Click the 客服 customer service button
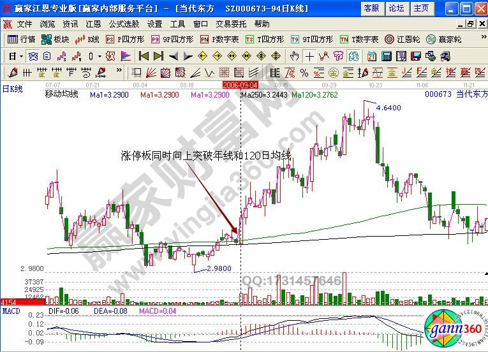 [x=371, y=8]
